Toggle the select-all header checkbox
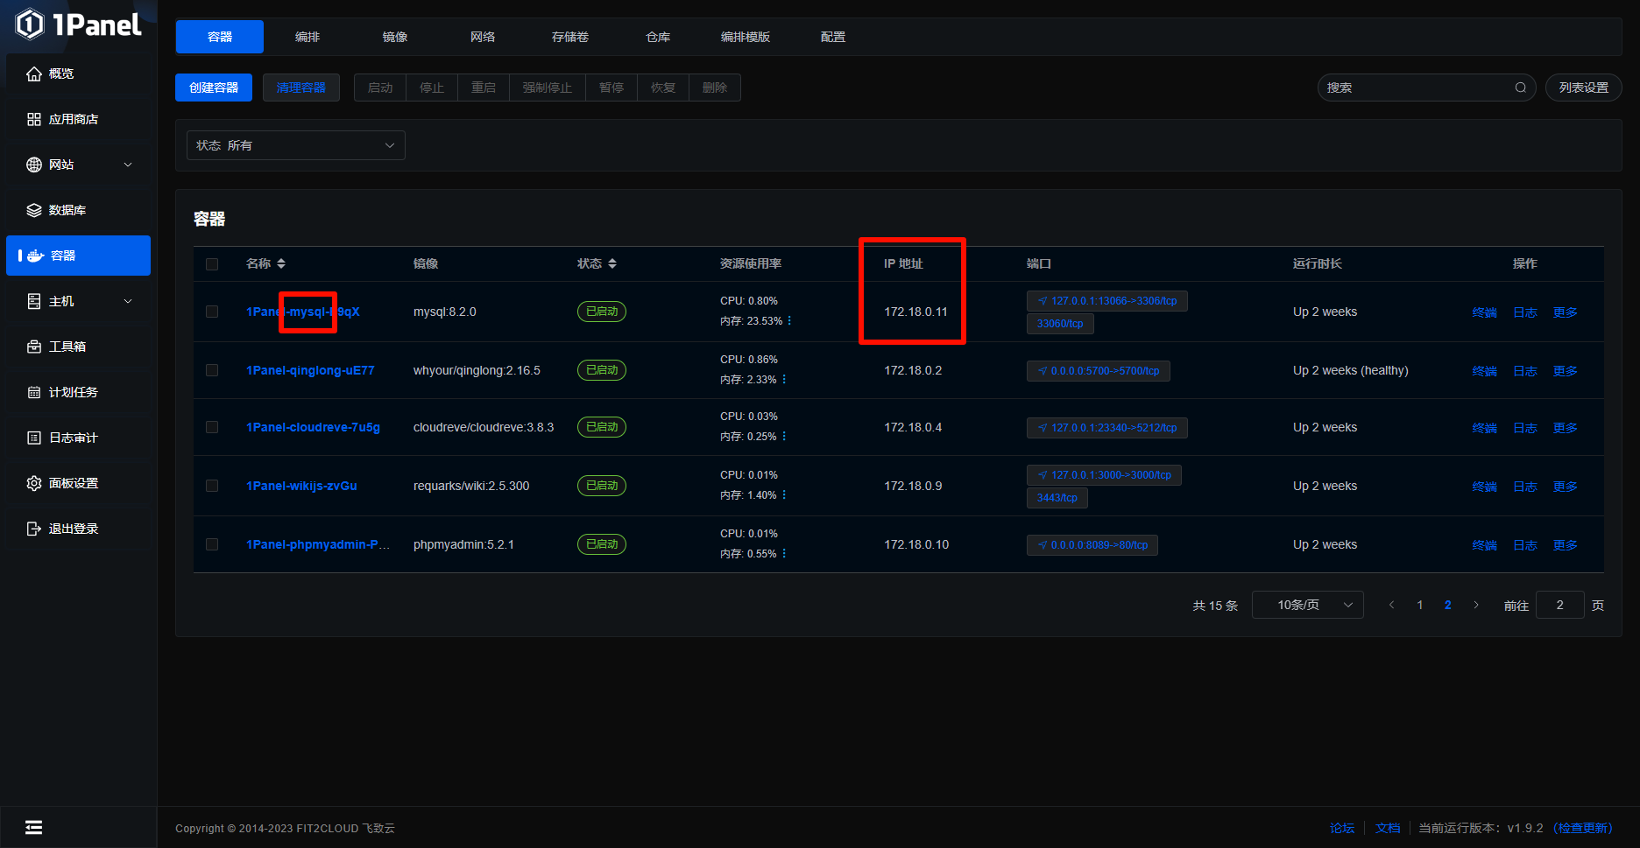This screenshot has width=1640, height=848. pyautogui.click(x=212, y=264)
